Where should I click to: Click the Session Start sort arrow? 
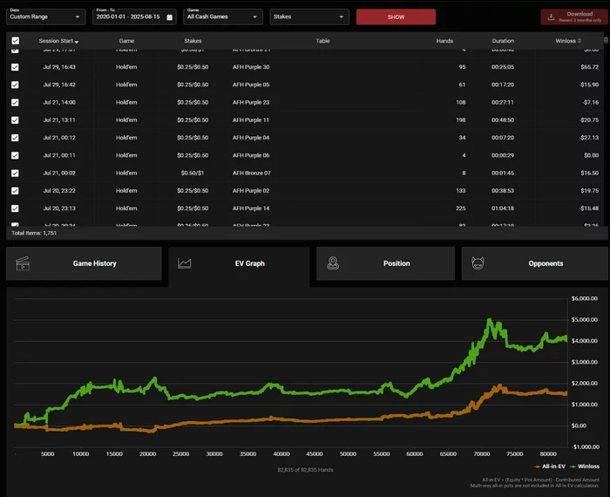pos(77,42)
